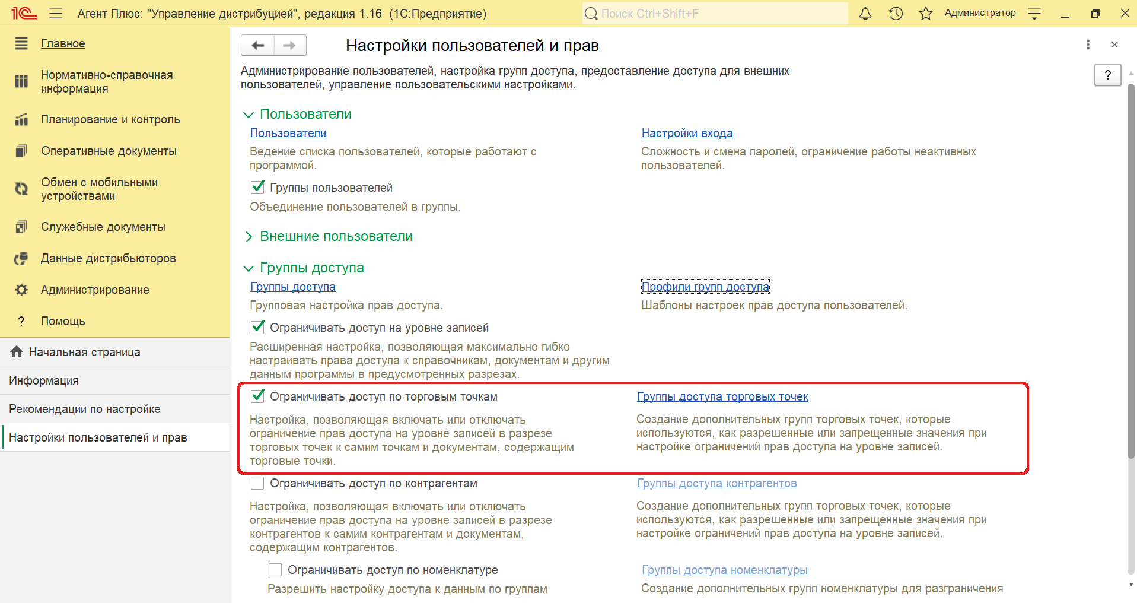The width and height of the screenshot is (1137, 603).
Task: Click Помощь question mark icon
Action: (x=21, y=321)
